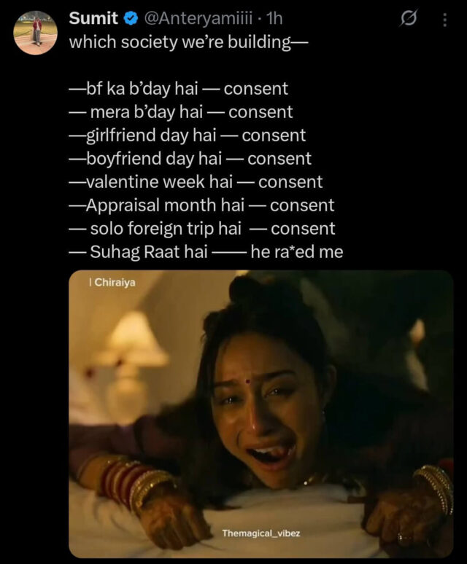Click the "girlfriend day hai" line
Screen dimensions: 467x564
[188, 136]
